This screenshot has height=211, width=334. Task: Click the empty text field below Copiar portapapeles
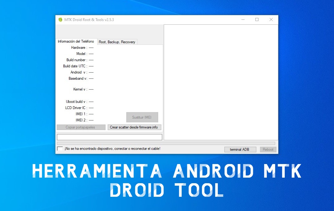pyautogui.click(x=109, y=137)
